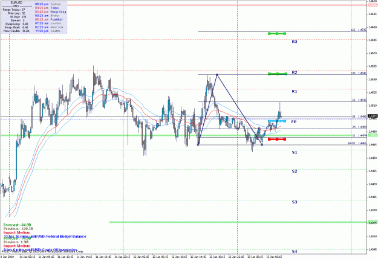Select the R2 pivot resistance label
Screen dimensions: 378x259
(x=295, y=72)
